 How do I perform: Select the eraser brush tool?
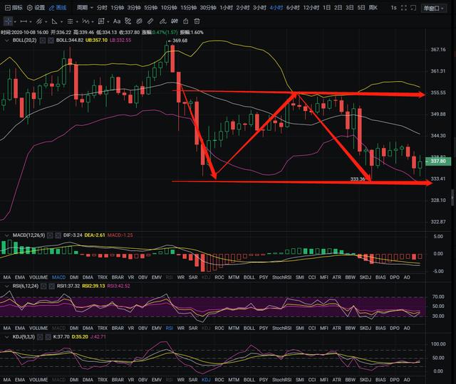(x=163, y=21)
